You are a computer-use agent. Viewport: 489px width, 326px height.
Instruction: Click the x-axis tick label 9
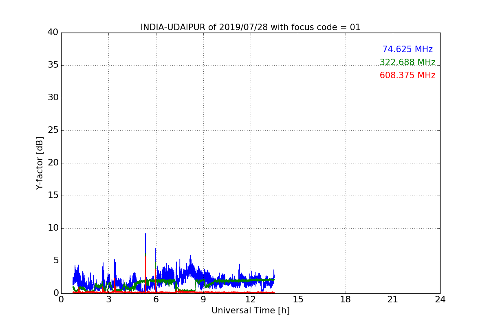click(203, 300)
